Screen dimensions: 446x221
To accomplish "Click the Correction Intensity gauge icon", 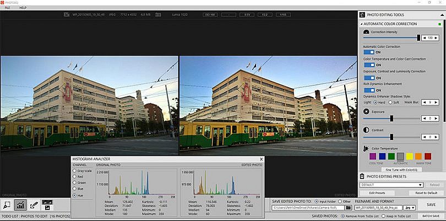I will click(x=366, y=32).
